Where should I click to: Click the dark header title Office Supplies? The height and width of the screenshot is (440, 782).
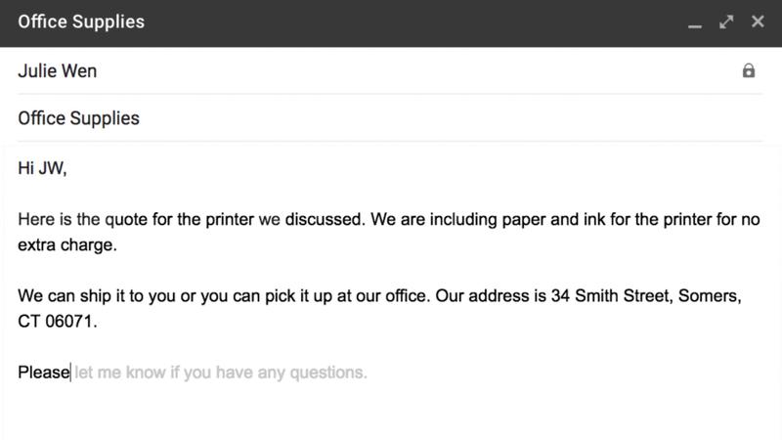(x=81, y=22)
